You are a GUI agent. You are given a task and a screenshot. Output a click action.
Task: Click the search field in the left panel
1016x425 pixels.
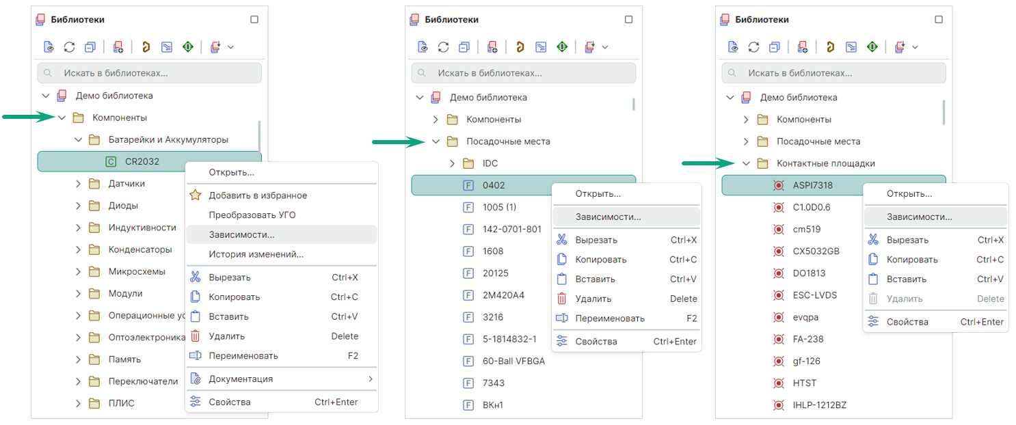pos(149,73)
